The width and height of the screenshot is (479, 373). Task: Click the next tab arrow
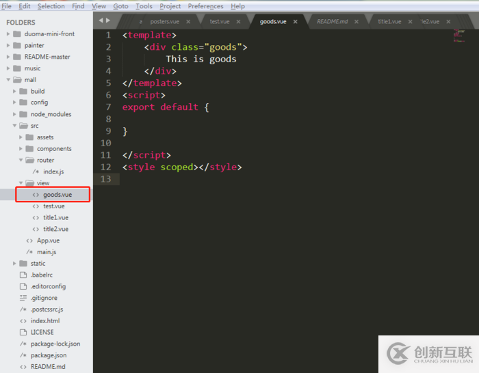coord(108,20)
